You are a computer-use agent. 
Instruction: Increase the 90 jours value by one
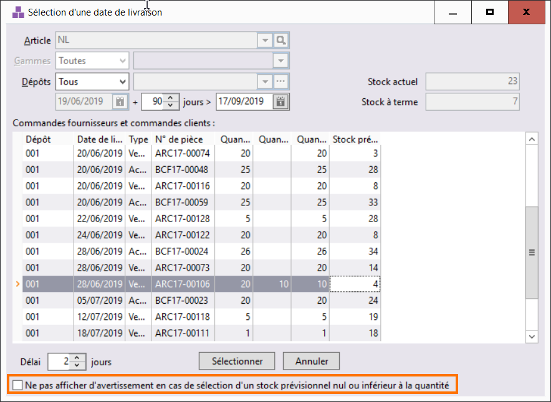pyautogui.click(x=170, y=98)
